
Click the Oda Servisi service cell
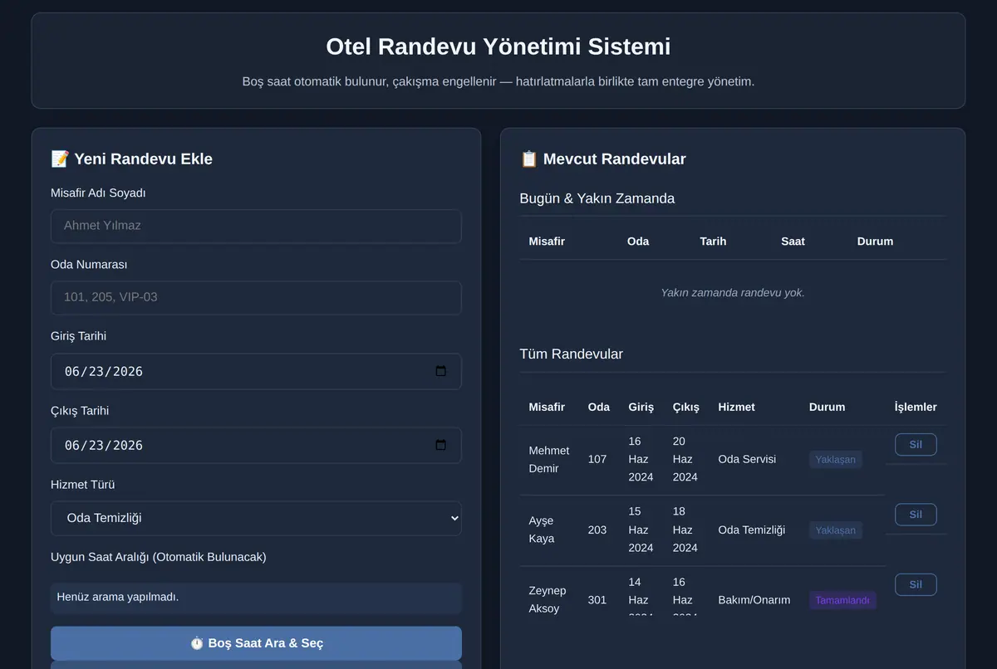[x=747, y=459]
